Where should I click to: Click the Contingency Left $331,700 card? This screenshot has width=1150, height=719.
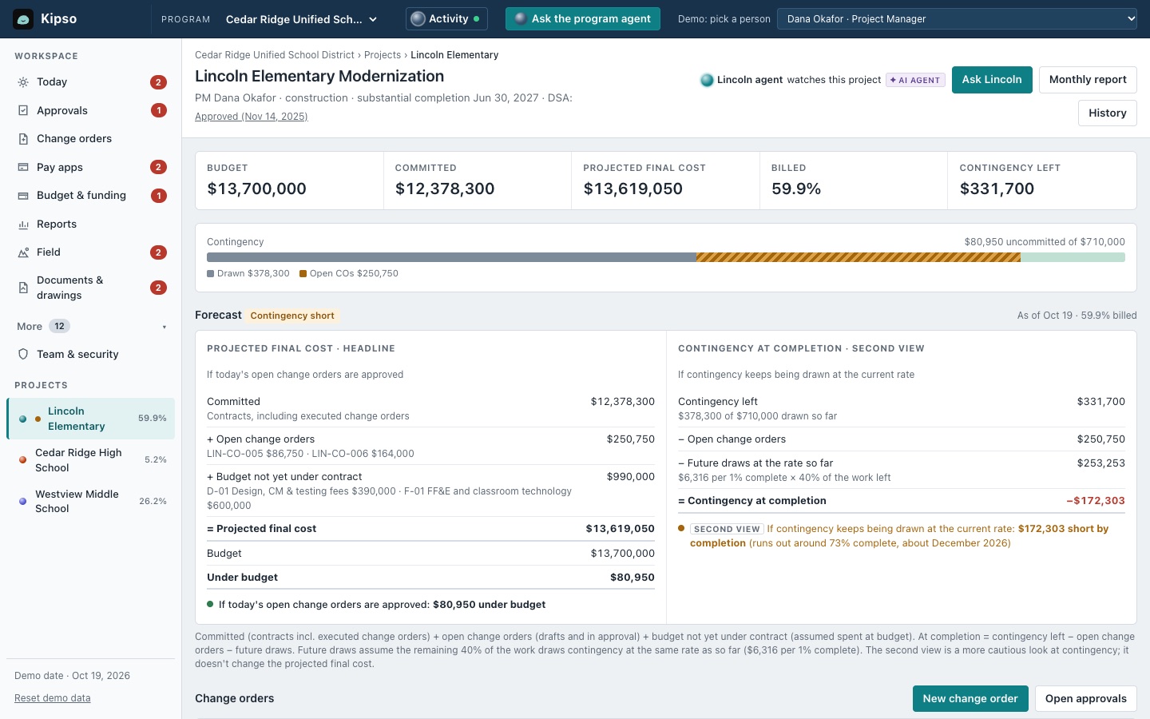tap(1041, 181)
